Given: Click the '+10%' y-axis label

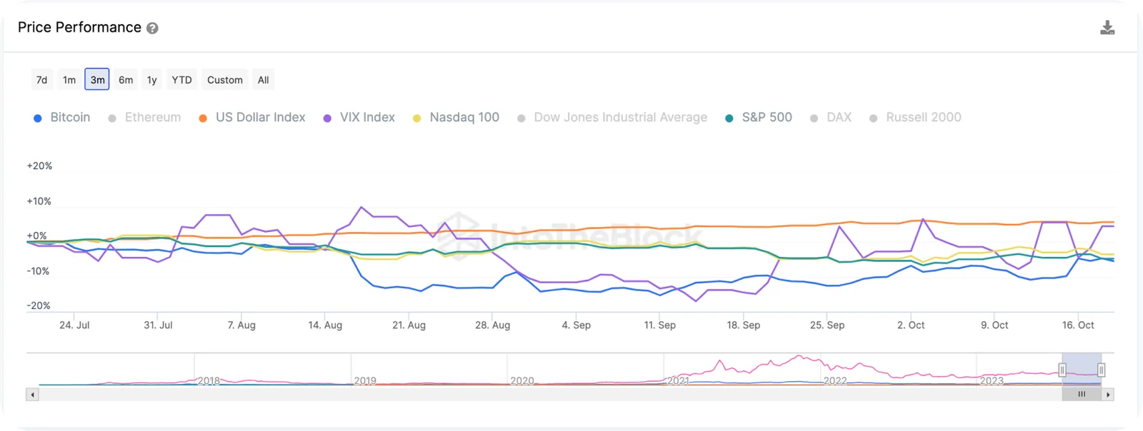Looking at the screenshot, I should point(39,202).
